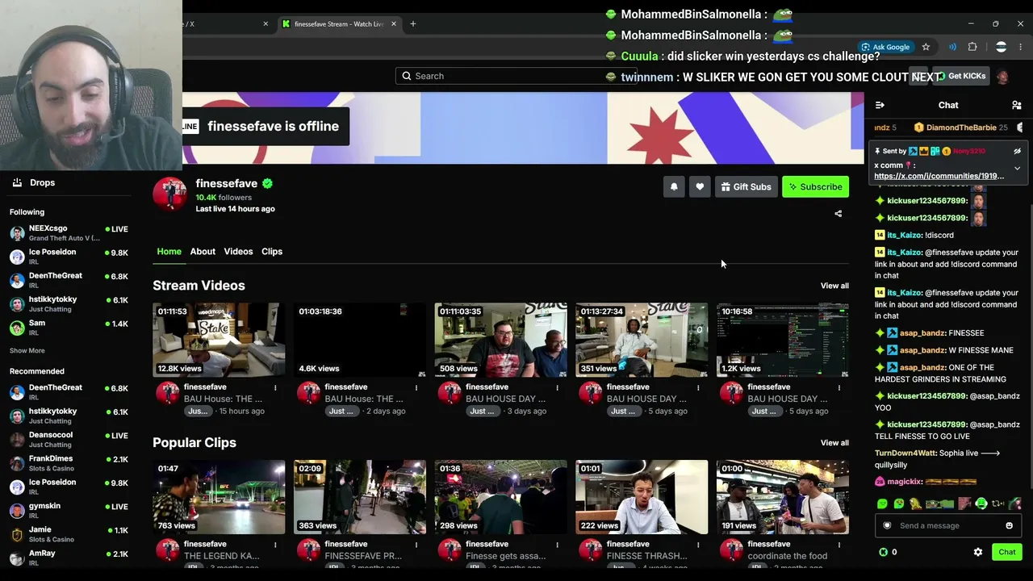
Task: Click Ask Google lens button
Action: (885, 47)
